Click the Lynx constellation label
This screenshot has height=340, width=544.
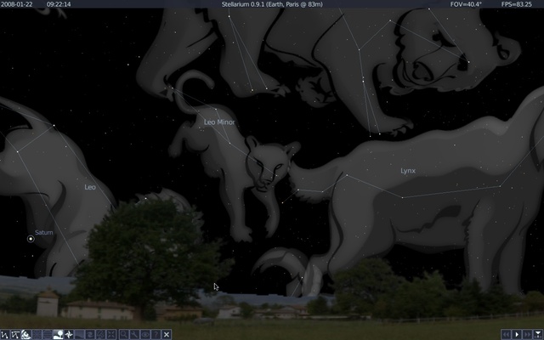click(408, 171)
